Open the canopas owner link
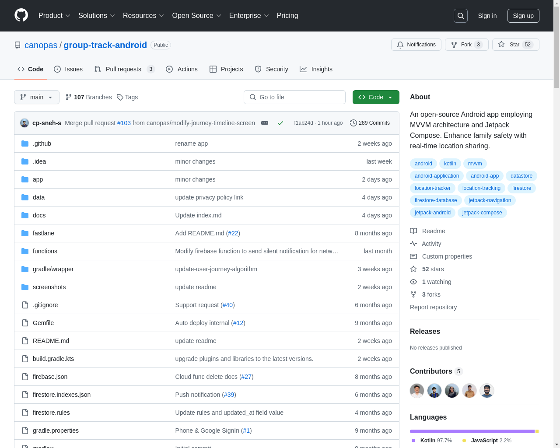This screenshot has width=560, height=448. click(41, 45)
